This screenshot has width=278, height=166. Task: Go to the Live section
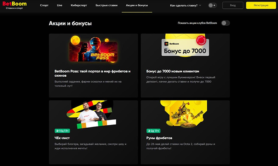pyautogui.click(x=60, y=5)
